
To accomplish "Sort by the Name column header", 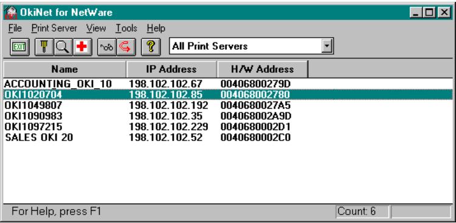I will 64,69.
